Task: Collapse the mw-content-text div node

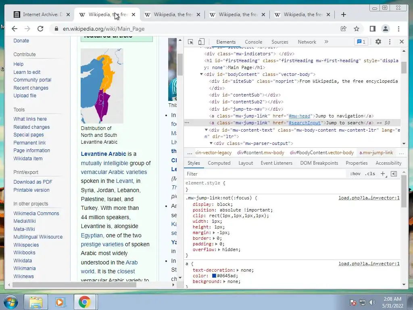Action: (x=206, y=130)
